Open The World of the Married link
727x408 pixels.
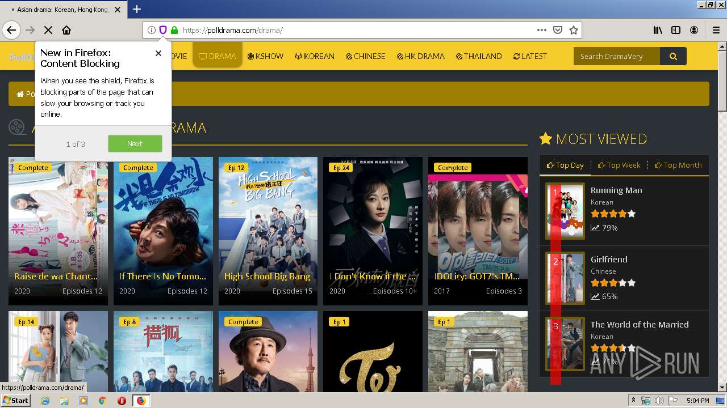pyautogui.click(x=640, y=324)
